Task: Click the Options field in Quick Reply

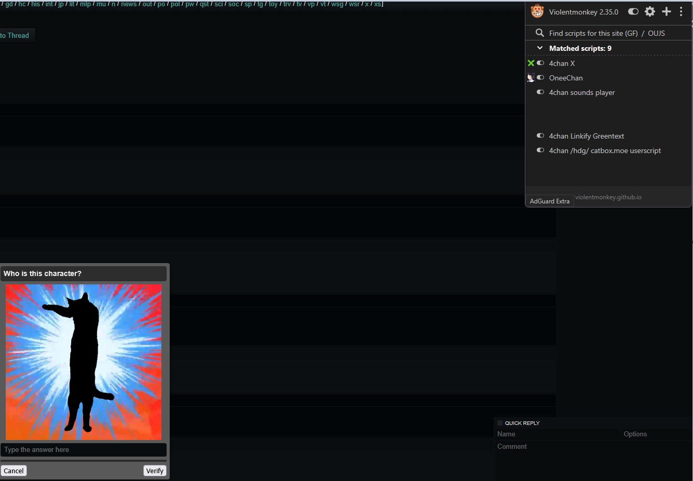Action: coord(657,434)
